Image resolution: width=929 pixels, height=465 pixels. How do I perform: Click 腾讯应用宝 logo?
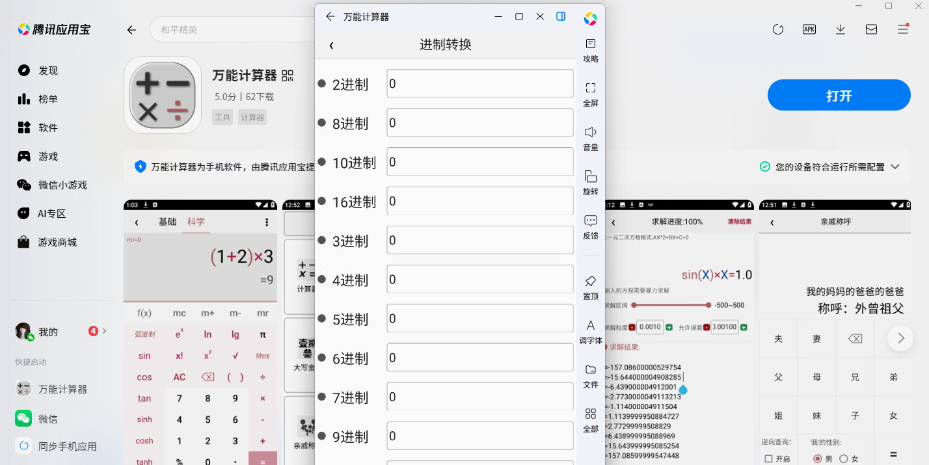pos(54,29)
